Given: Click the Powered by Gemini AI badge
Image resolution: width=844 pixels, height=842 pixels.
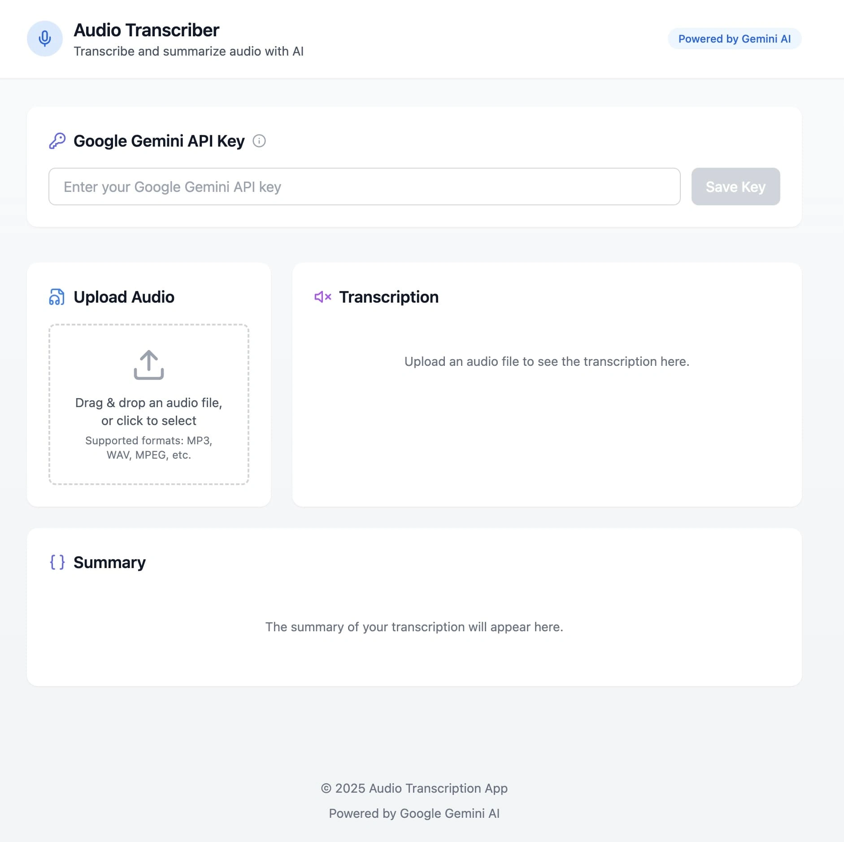Looking at the screenshot, I should coord(734,39).
